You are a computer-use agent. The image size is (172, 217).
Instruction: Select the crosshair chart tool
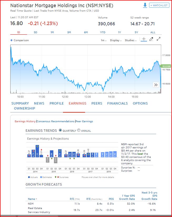(144, 39)
